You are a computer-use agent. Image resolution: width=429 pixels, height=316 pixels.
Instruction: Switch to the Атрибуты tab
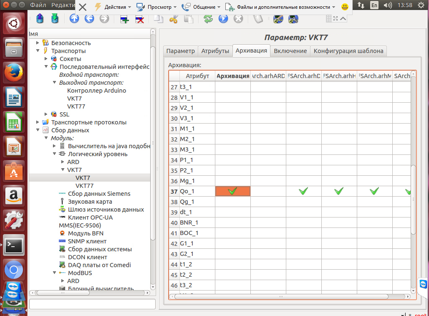pyautogui.click(x=215, y=51)
